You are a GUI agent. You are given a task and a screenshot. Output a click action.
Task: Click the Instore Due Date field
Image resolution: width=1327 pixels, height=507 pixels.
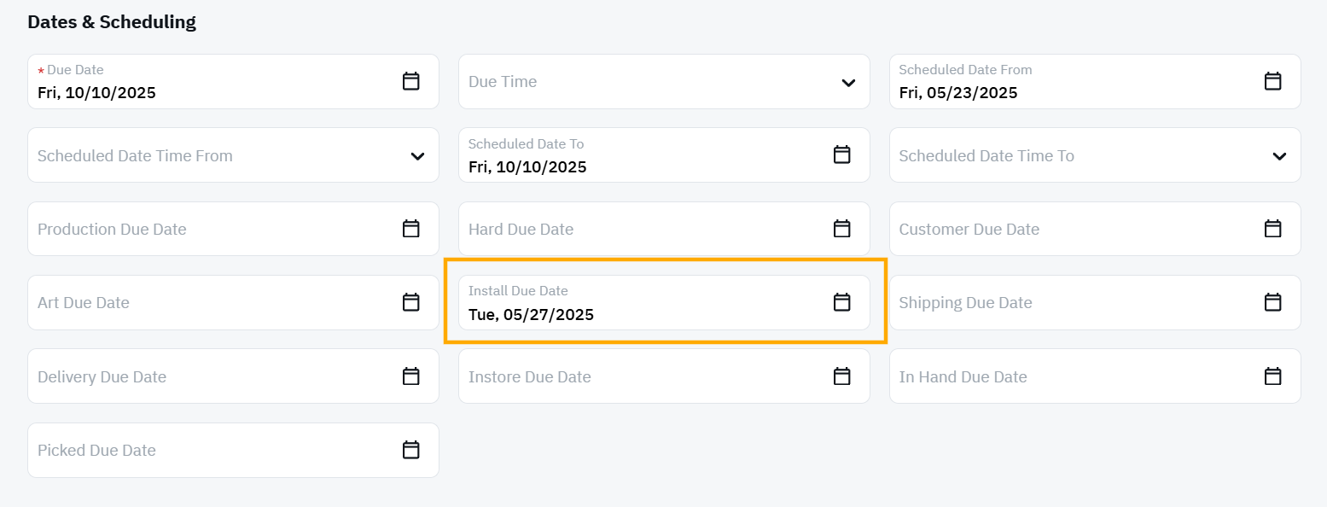pos(664,376)
